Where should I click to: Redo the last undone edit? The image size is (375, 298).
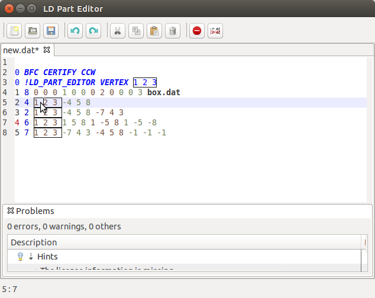point(93,31)
